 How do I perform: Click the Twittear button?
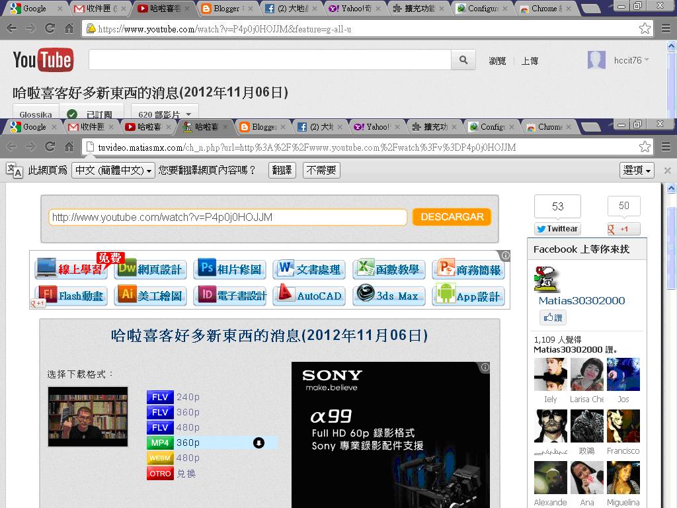(x=557, y=228)
